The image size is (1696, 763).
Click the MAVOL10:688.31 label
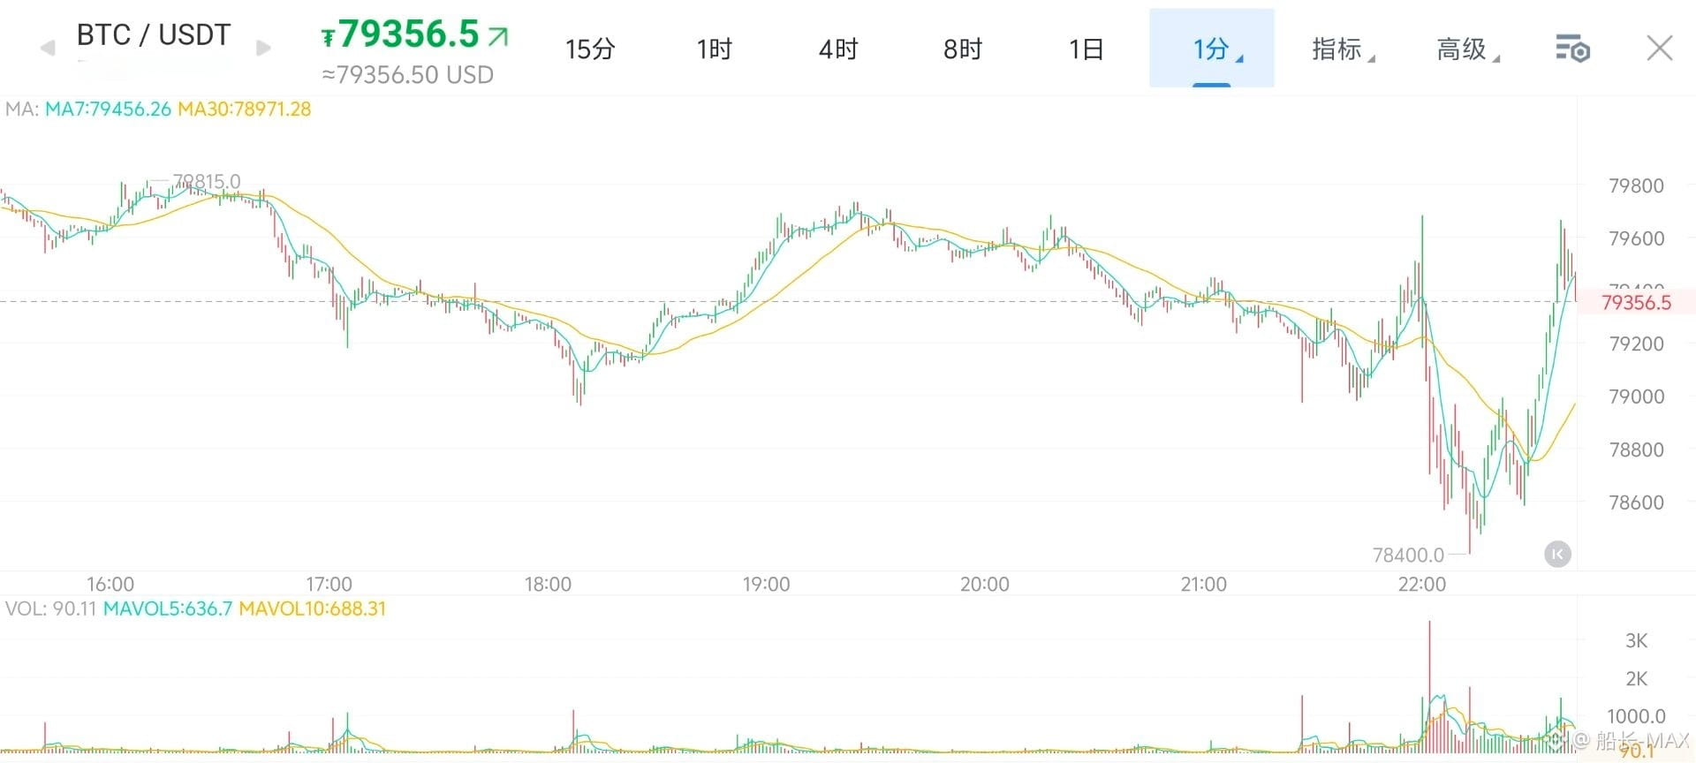coord(313,608)
